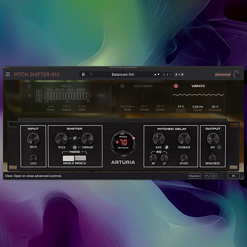The width and height of the screenshot is (247, 247).
Task: Toggle MIDI IN section power button
Action: (29, 86)
